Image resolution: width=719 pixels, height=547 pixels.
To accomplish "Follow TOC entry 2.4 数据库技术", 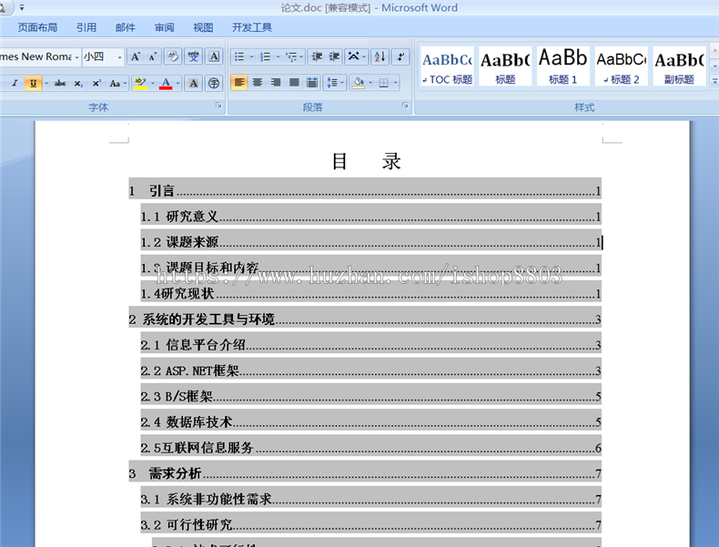I will pyautogui.click(x=371, y=421).
